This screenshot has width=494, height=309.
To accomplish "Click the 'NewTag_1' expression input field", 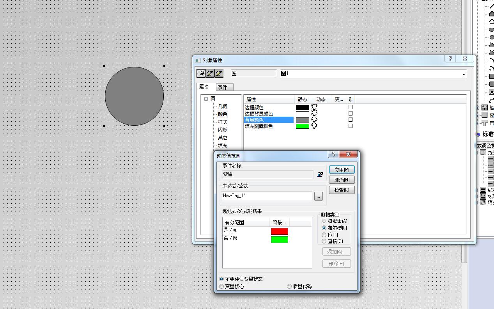I will (267, 196).
